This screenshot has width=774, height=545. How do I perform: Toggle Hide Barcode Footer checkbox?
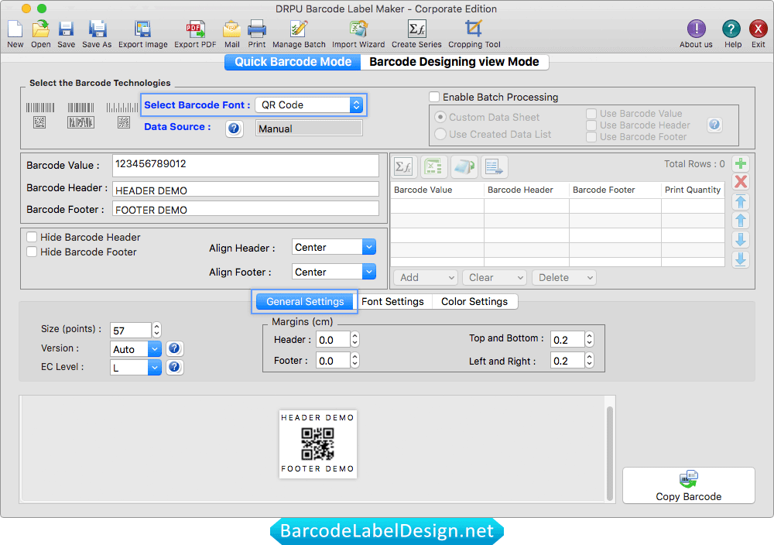[x=32, y=252]
